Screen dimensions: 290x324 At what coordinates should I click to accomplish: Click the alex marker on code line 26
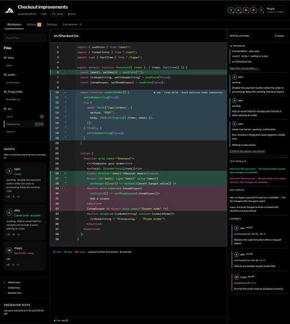[62, 174]
